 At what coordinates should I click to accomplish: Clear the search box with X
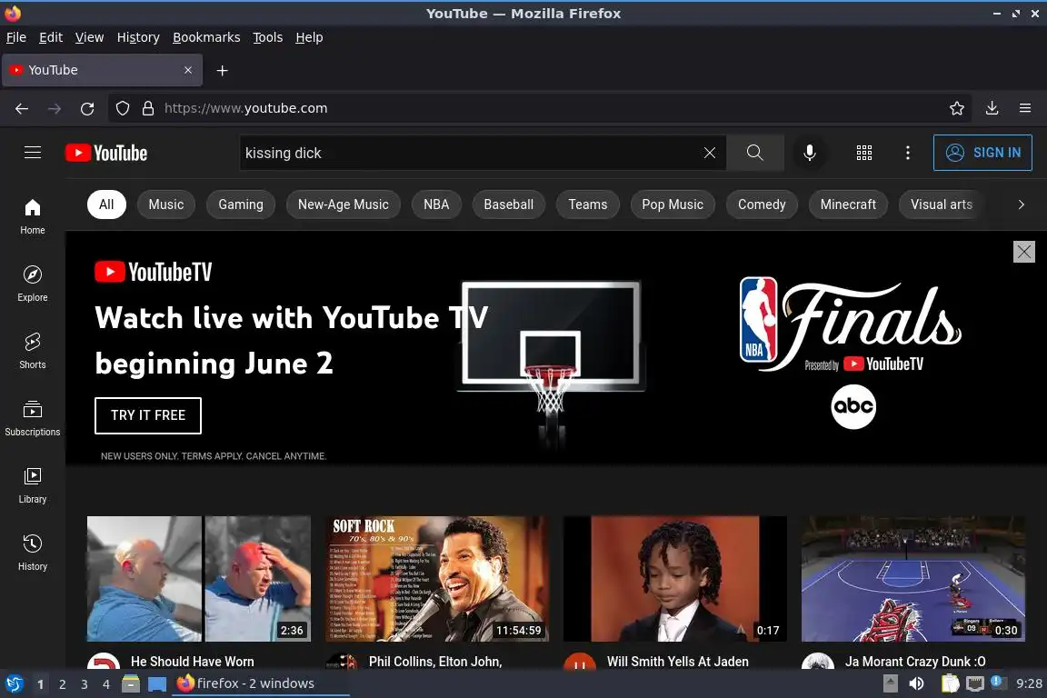tap(709, 153)
